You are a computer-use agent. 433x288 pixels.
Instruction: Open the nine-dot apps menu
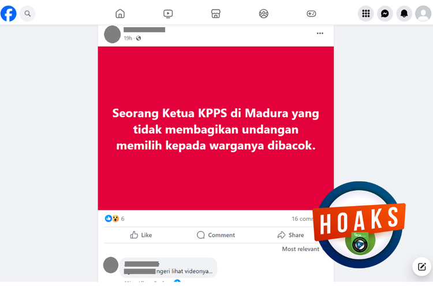click(x=366, y=13)
